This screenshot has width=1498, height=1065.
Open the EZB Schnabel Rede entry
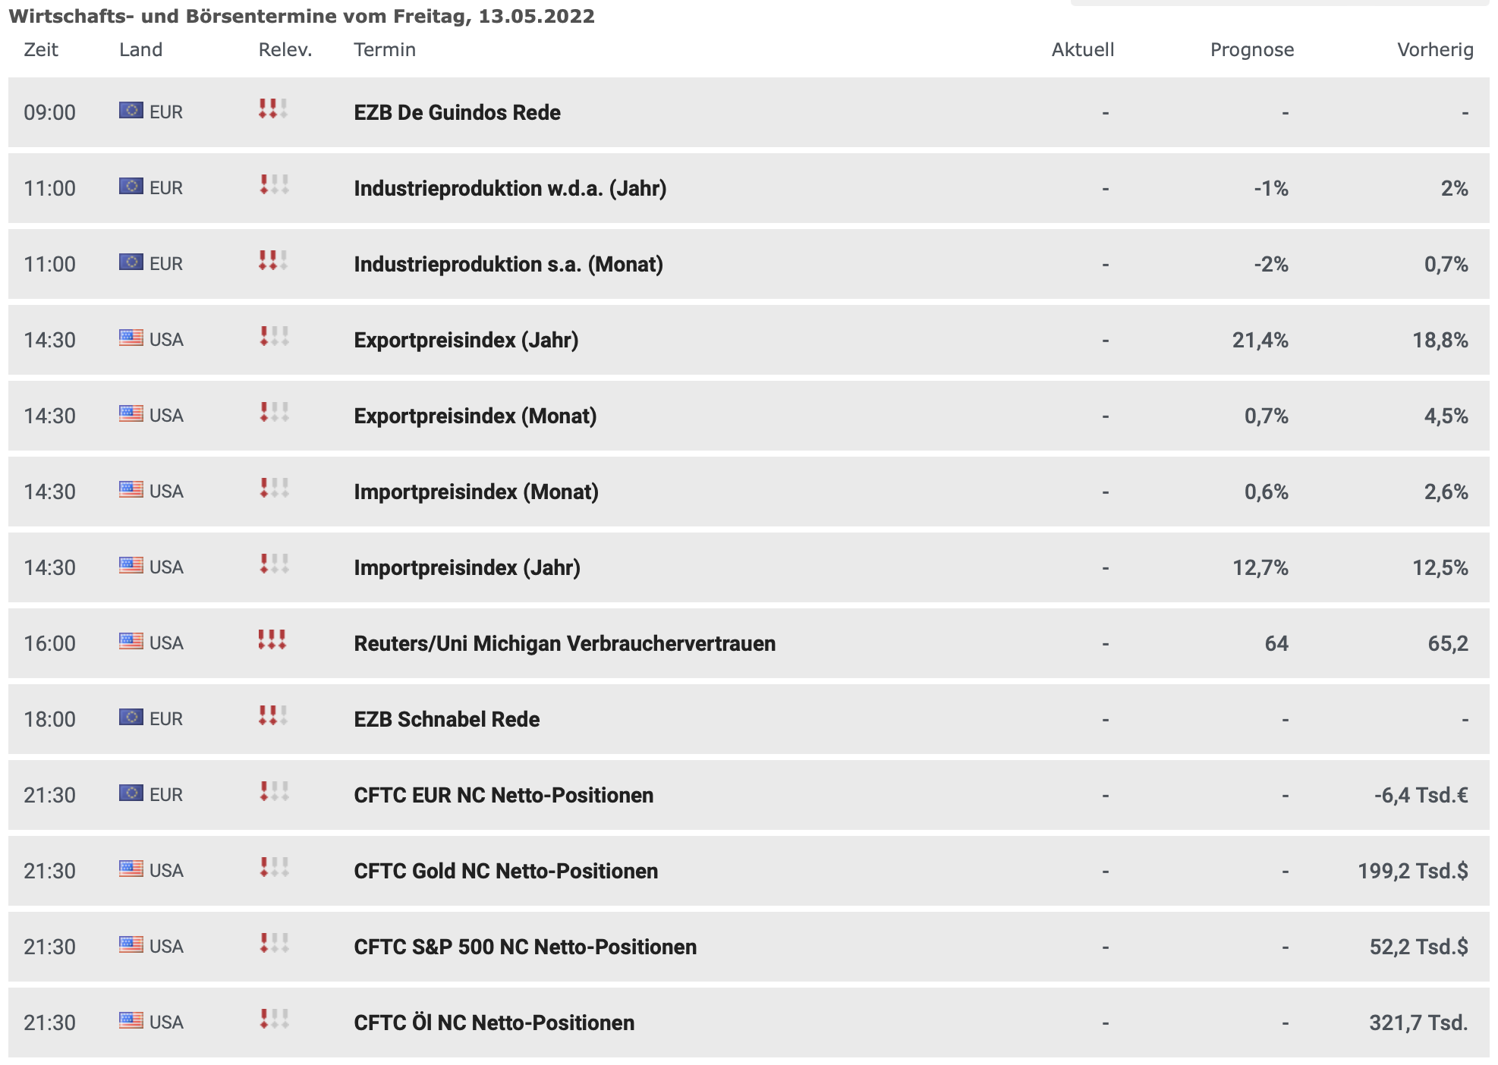coord(446,719)
